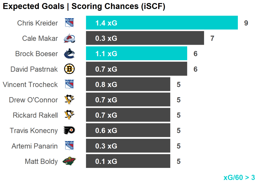This screenshot has width=258, height=184.
Task: Click Chris Kreider's teal 1.4 xG bar
Action: (x=162, y=23)
